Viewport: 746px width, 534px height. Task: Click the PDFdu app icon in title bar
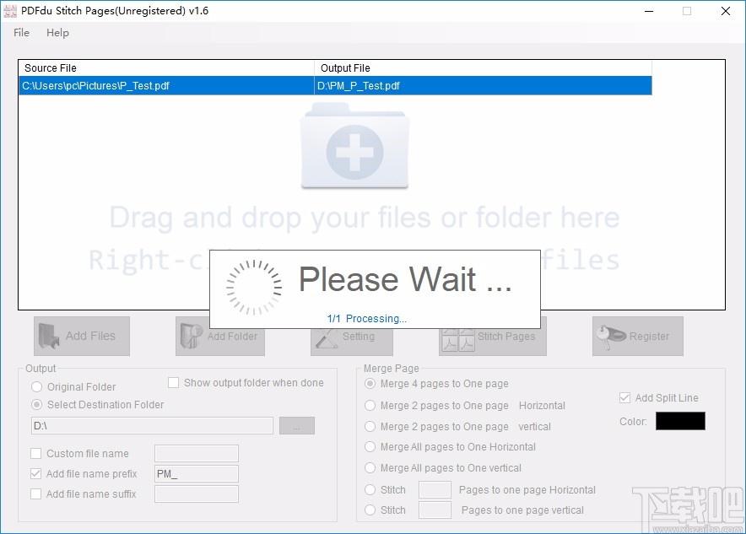[11, 11]
